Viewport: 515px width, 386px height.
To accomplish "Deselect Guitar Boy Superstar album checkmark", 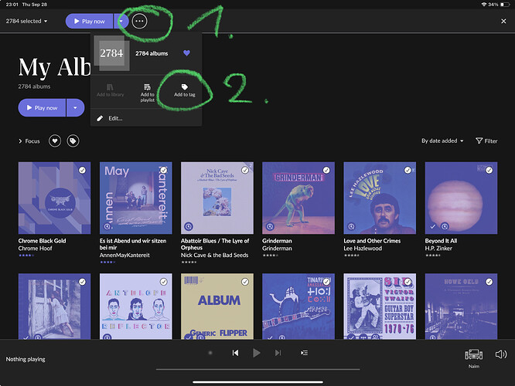I will 408,282.
